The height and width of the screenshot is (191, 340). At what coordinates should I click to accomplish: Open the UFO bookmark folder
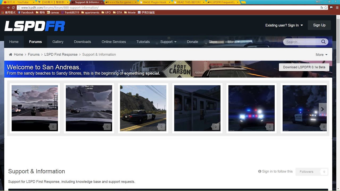[106, 12]
